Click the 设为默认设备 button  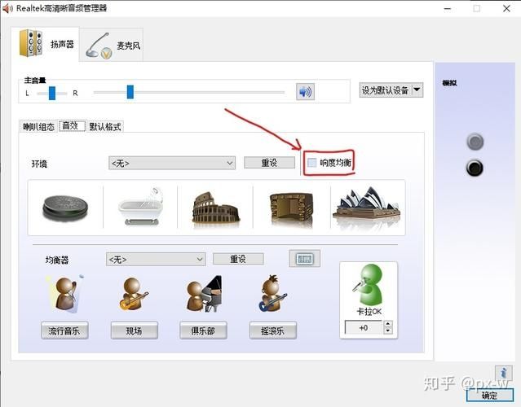tap(385, 90)
